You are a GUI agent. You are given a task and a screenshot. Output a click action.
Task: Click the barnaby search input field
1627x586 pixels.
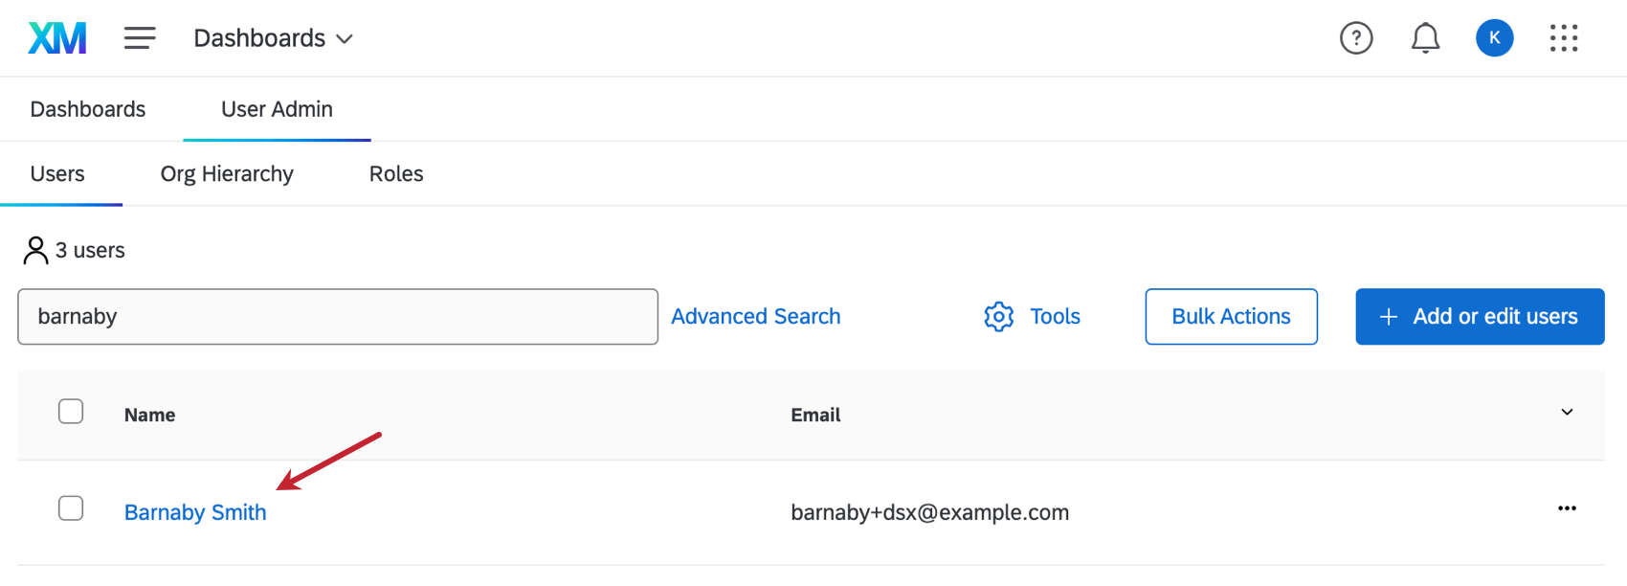coord(338,316)
